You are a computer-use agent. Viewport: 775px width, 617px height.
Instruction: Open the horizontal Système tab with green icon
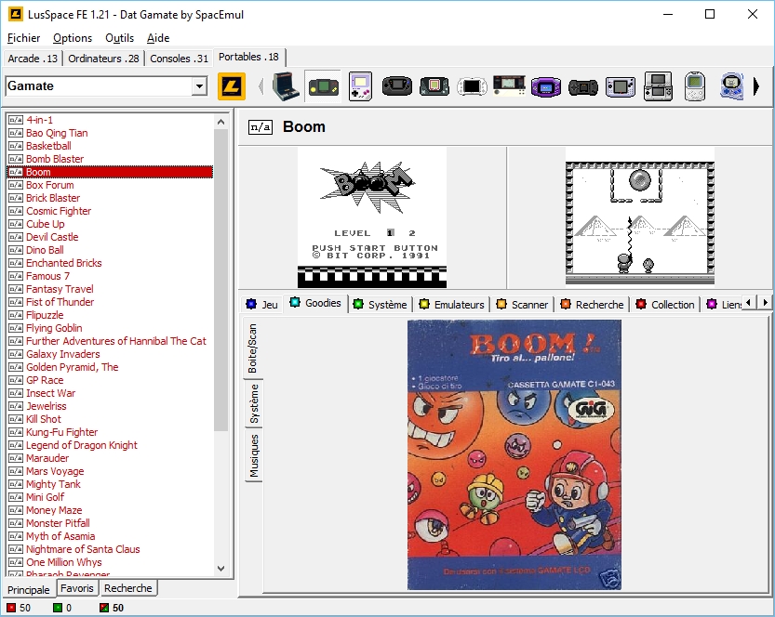pyautogui.click(x=381, y=304)
